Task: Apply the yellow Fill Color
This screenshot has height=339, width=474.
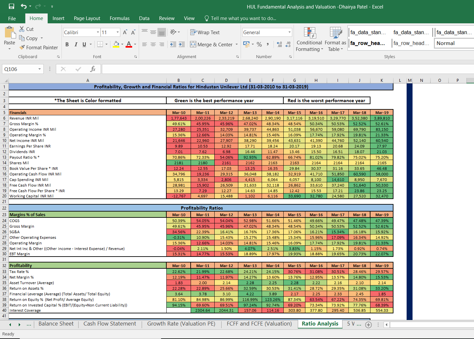Action: pyautogui.click(x=116, y=44)
